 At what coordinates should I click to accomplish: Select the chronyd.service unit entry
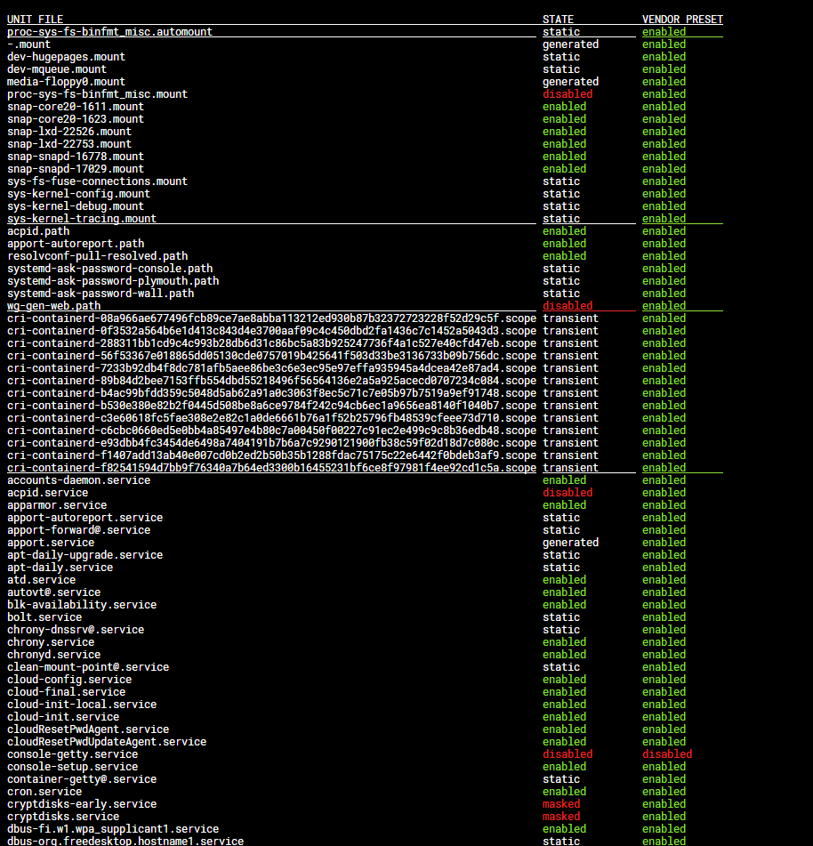(52, 654)
